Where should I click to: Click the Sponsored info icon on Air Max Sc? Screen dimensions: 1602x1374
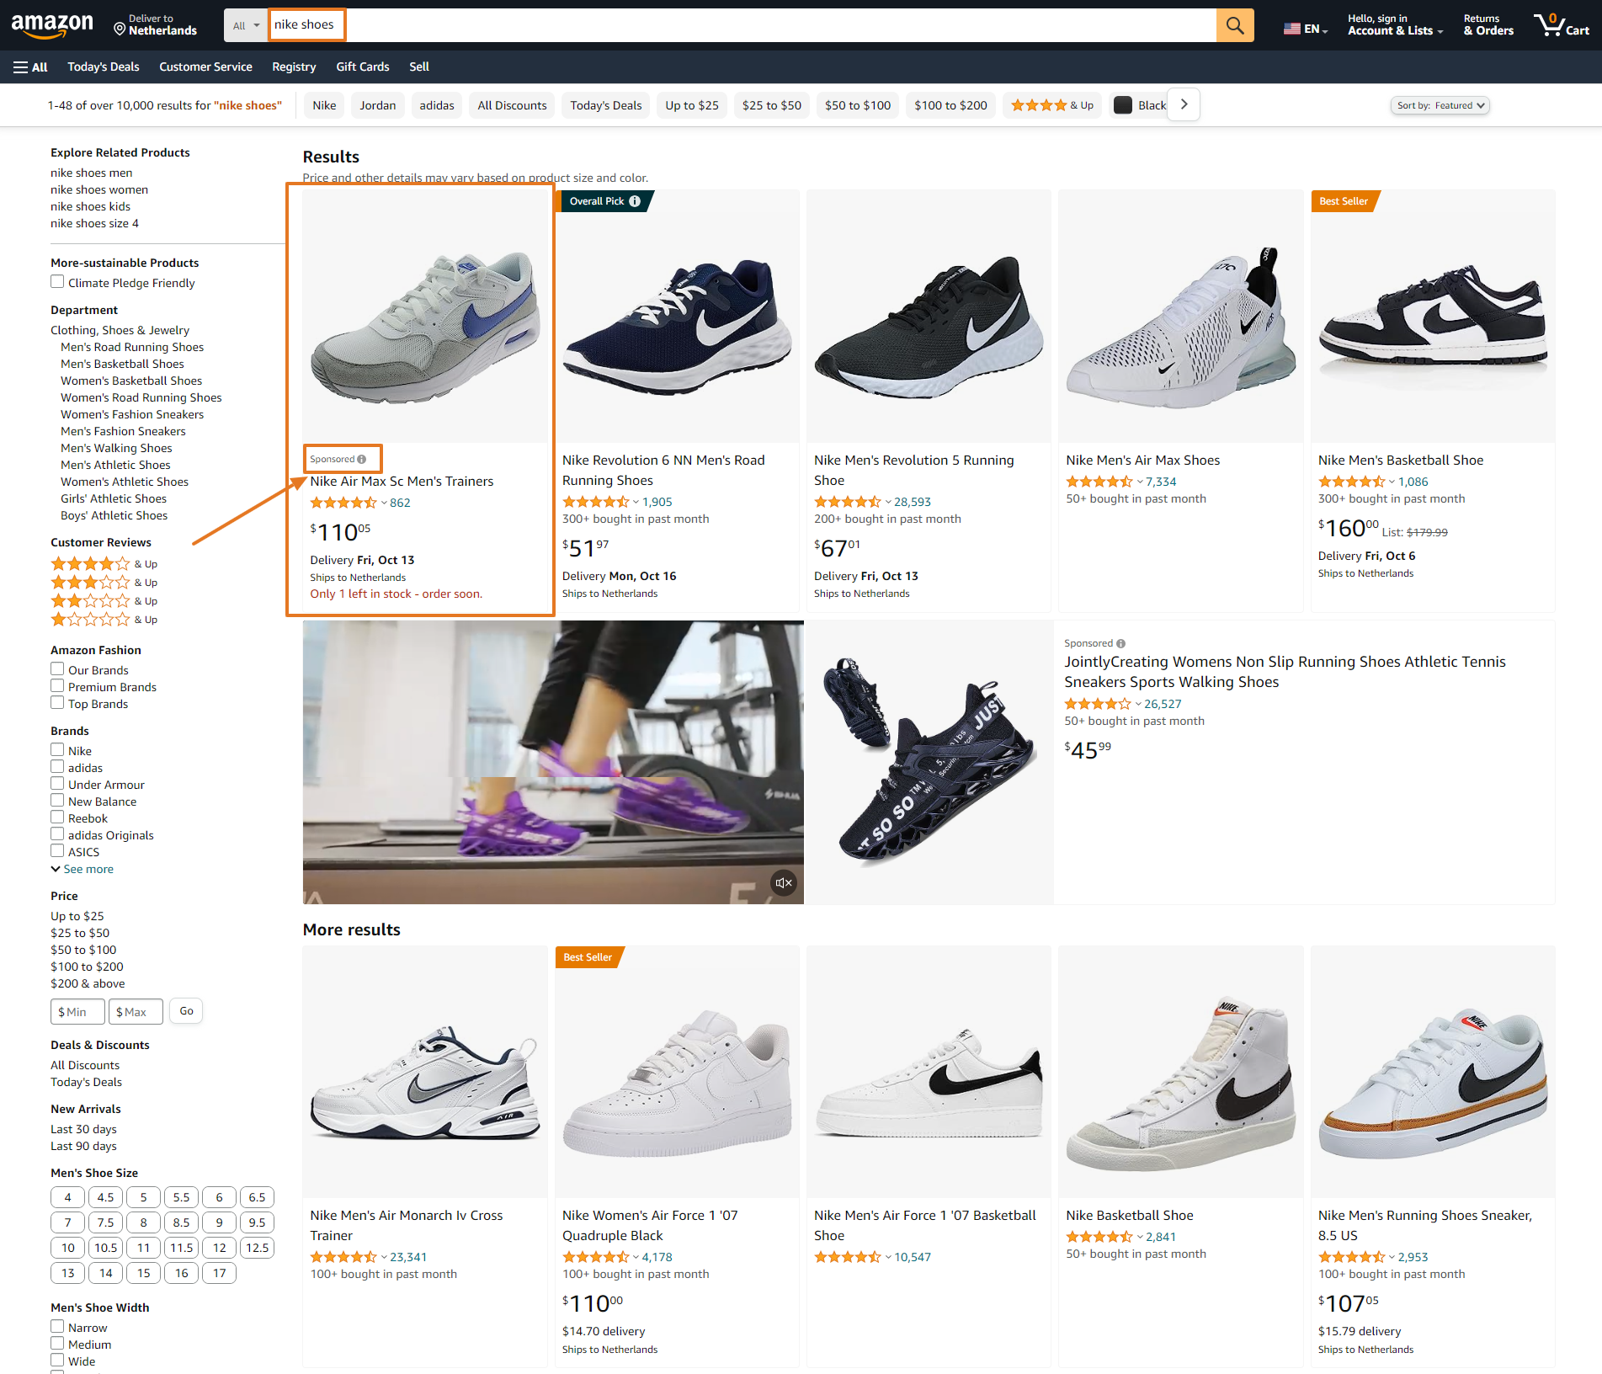(362, 459)
